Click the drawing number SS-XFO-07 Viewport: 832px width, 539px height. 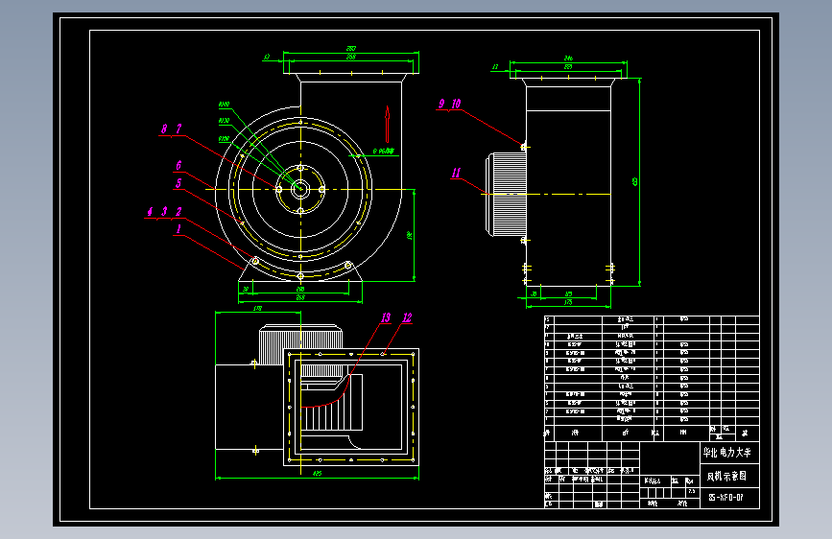click(725, 498)
